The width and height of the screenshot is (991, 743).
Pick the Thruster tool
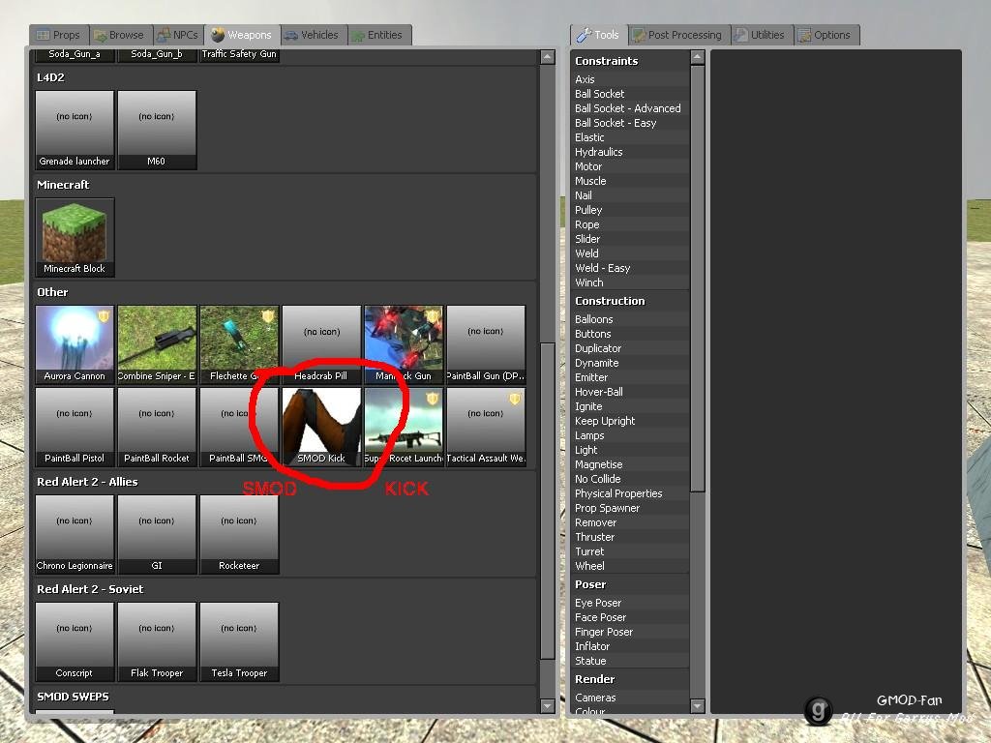click(x=629, y=537)
